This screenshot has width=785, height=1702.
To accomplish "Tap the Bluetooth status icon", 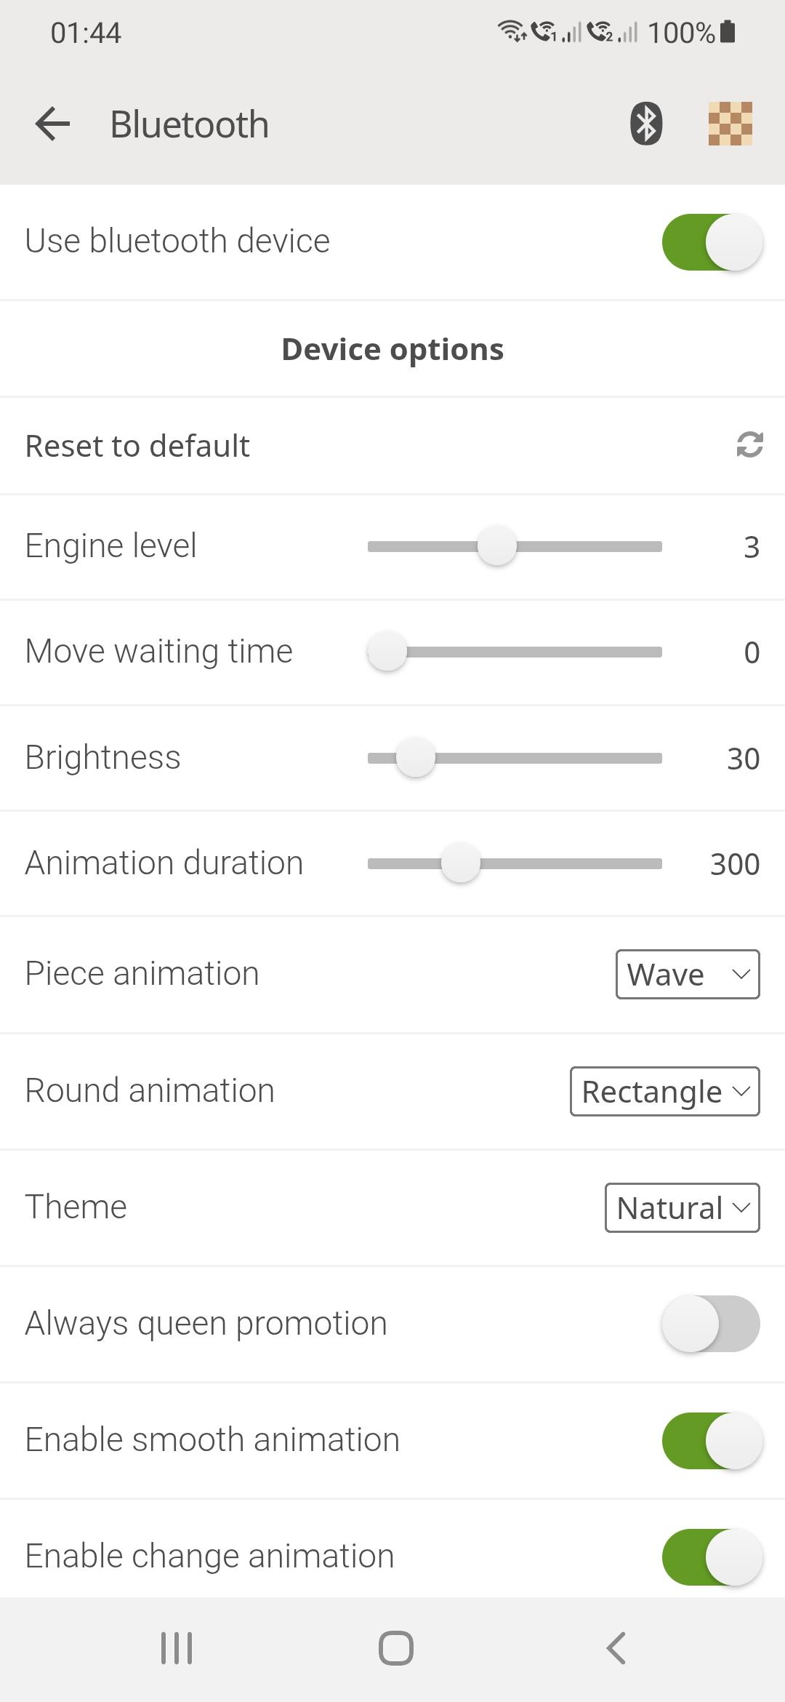I will point(645,124).
